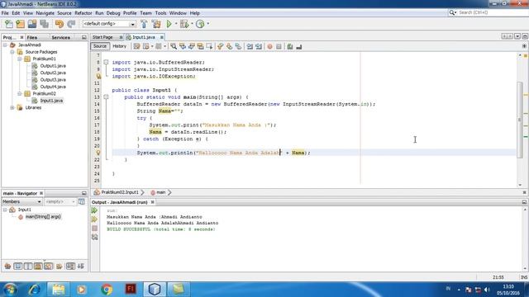Viewport: 529px width, 297px height.
Task: Open the Debug Project dropdown arrow
Action: [x=192, y=24]
